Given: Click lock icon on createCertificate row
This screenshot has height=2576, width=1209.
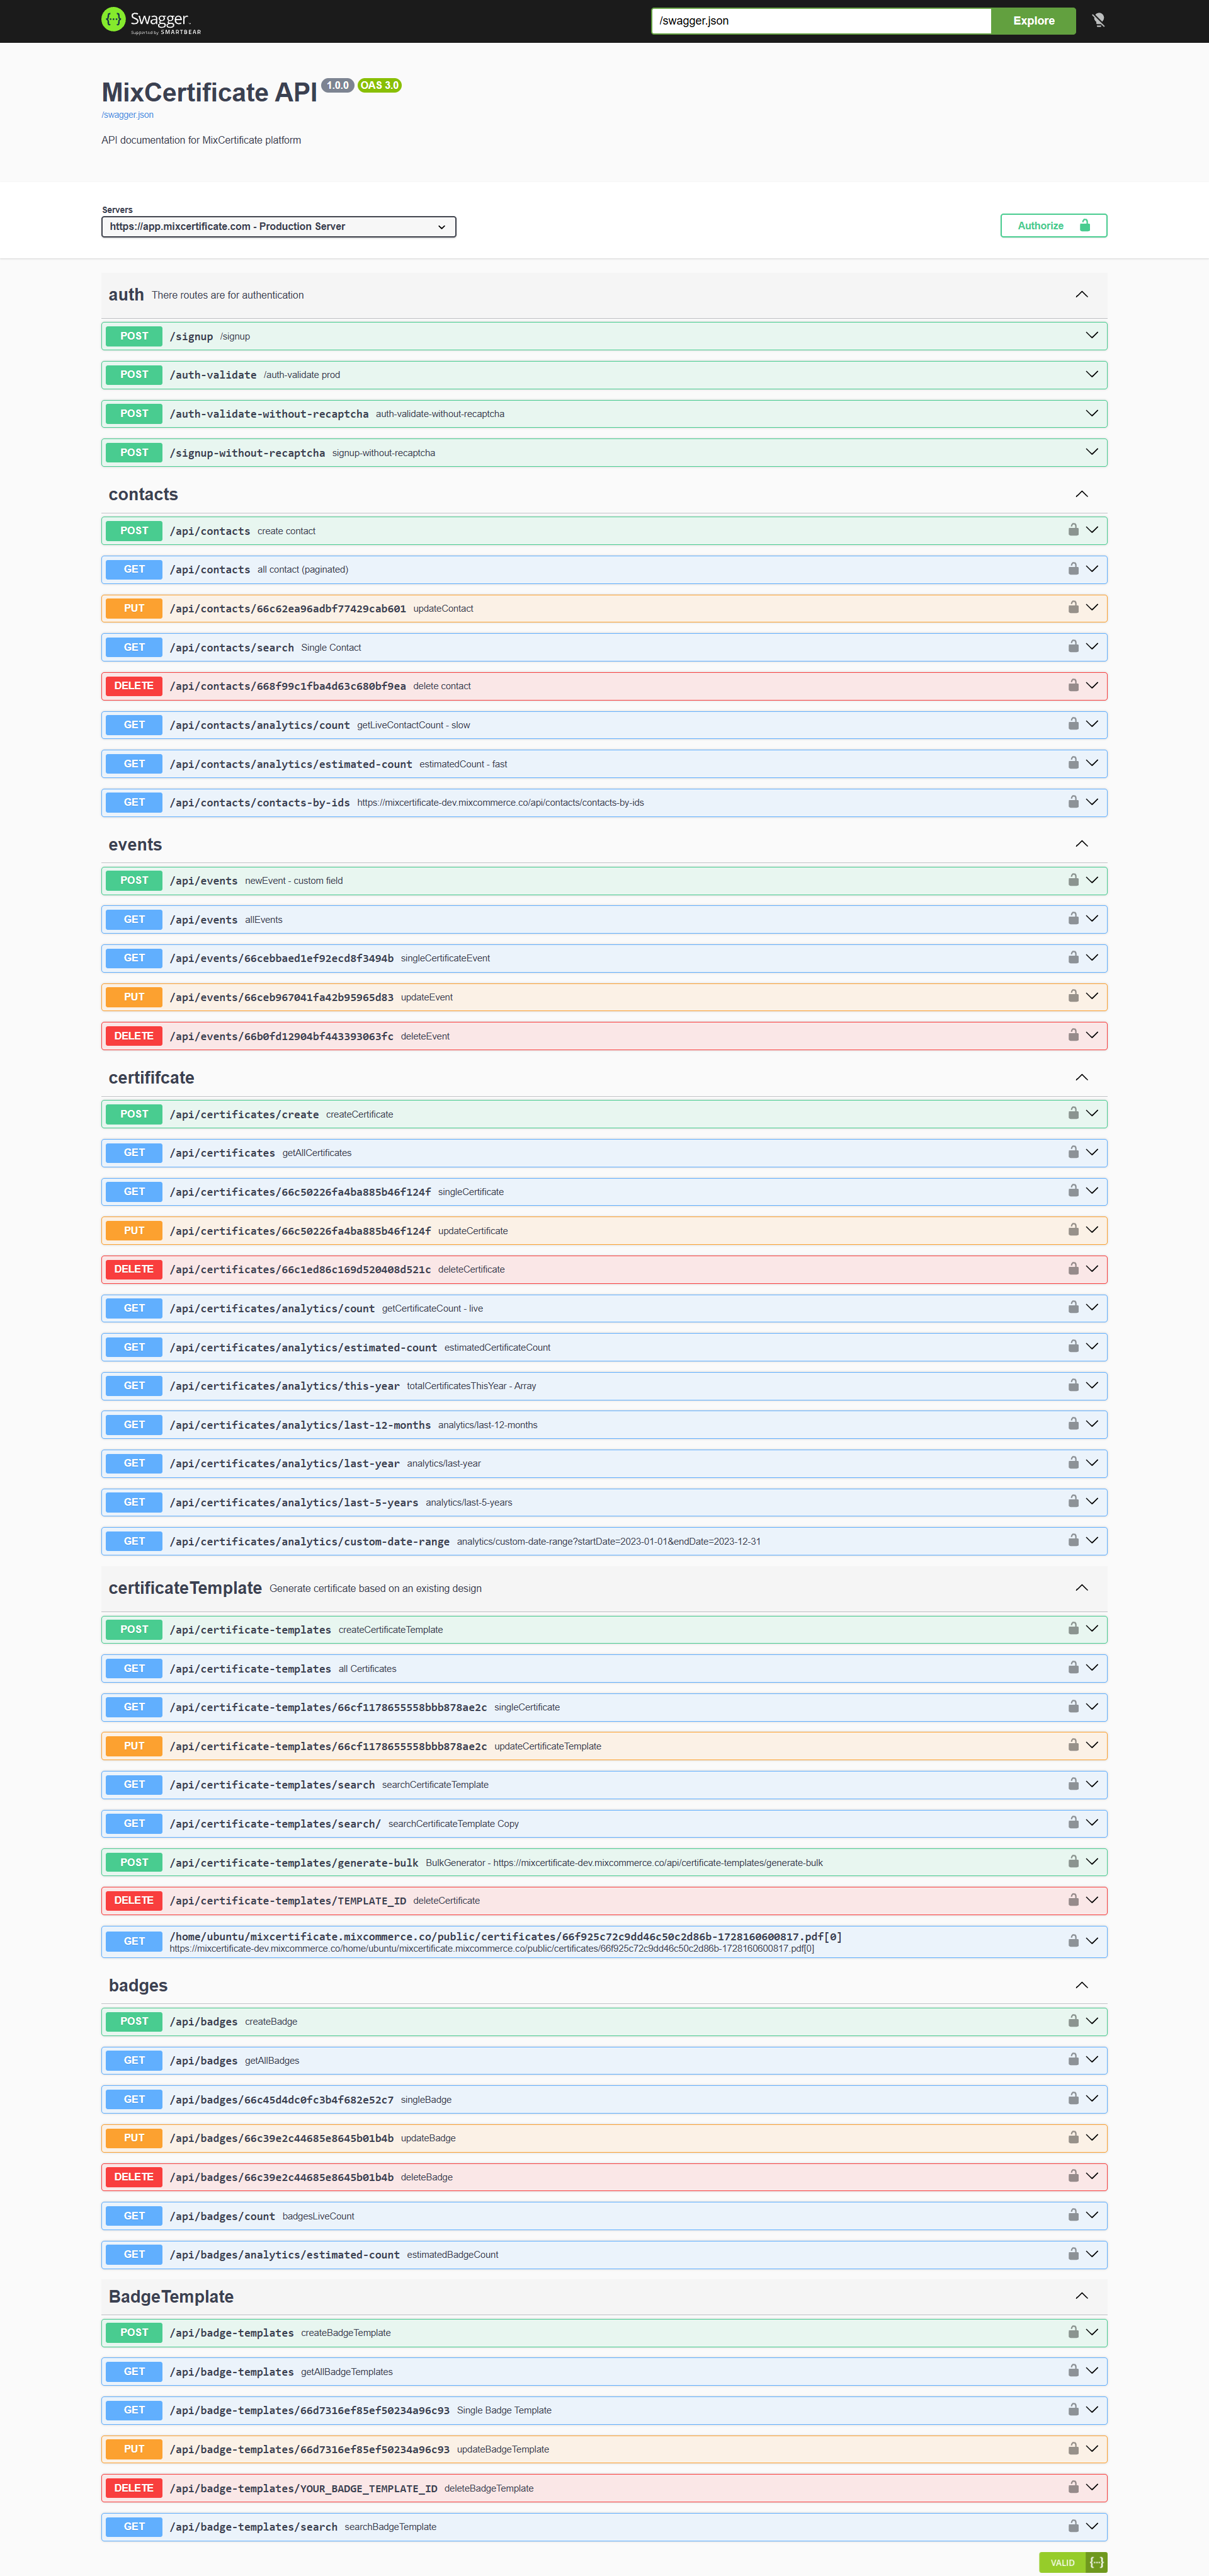Looking at the screenshot, I should (1073, 1114).
